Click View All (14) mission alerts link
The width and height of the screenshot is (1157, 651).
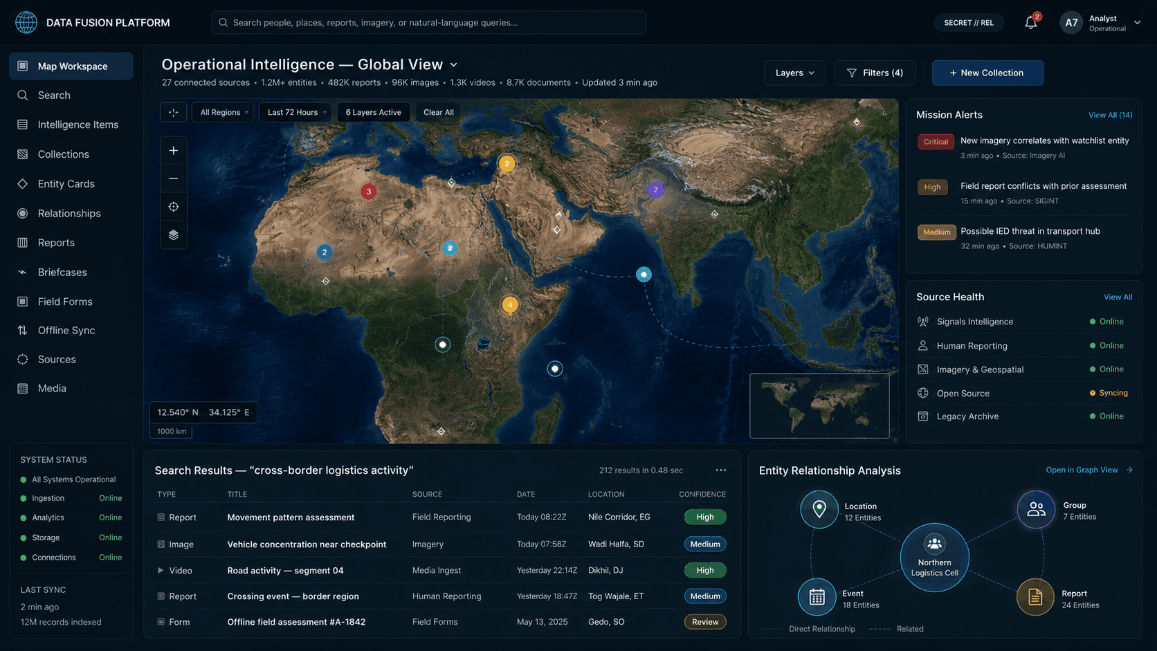[x=1110, y=115]
